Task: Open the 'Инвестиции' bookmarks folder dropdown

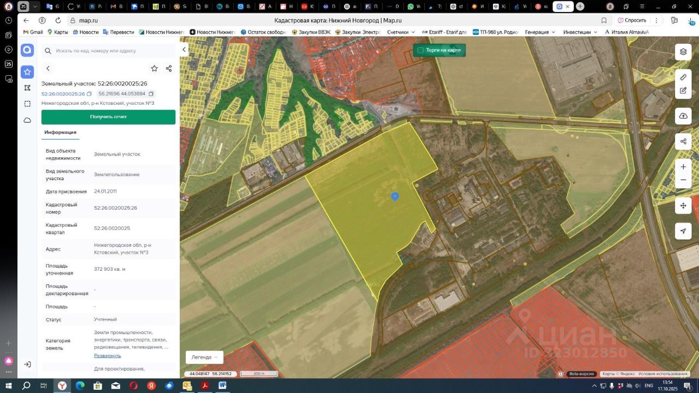Action: (580, 32)
